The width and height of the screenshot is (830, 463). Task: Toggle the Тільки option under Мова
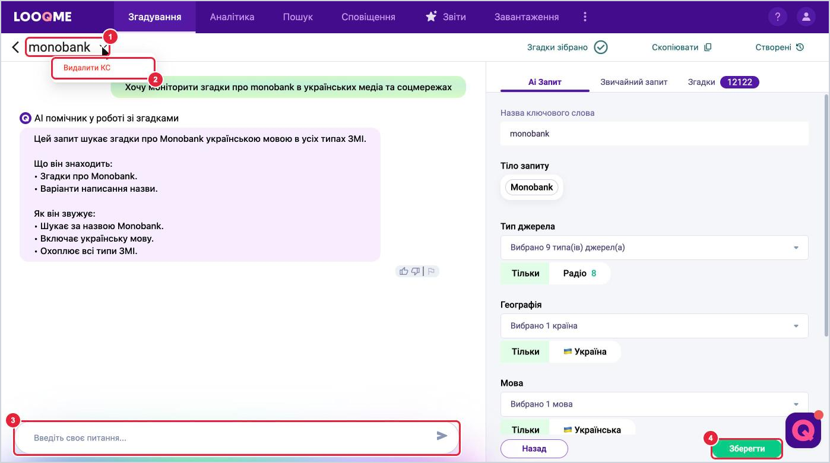(525, 429)
